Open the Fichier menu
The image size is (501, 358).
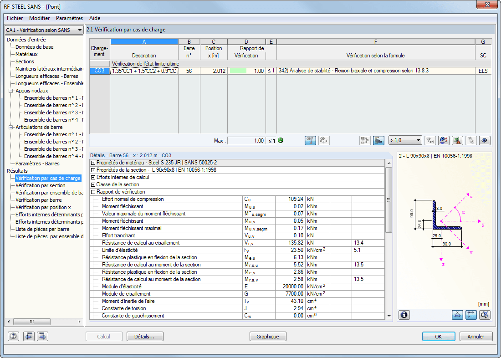click(x=15, y=18)
